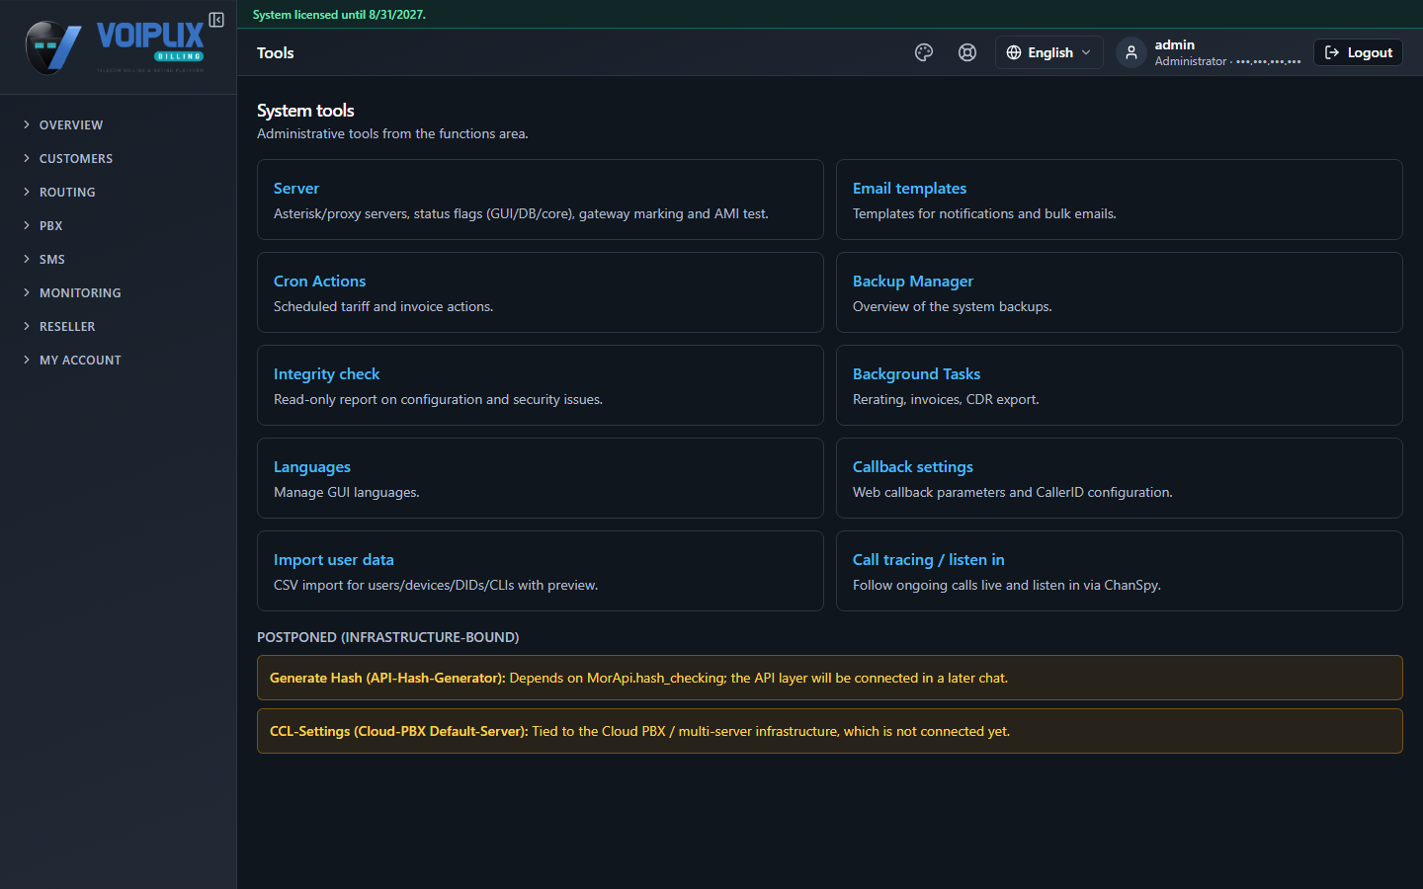Viewport: 1423px width, 889px height.
Task: Open the Backup Manager
Action: click(x=1120, y=292)
